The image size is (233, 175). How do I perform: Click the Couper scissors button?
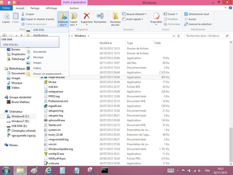(28, 14)
